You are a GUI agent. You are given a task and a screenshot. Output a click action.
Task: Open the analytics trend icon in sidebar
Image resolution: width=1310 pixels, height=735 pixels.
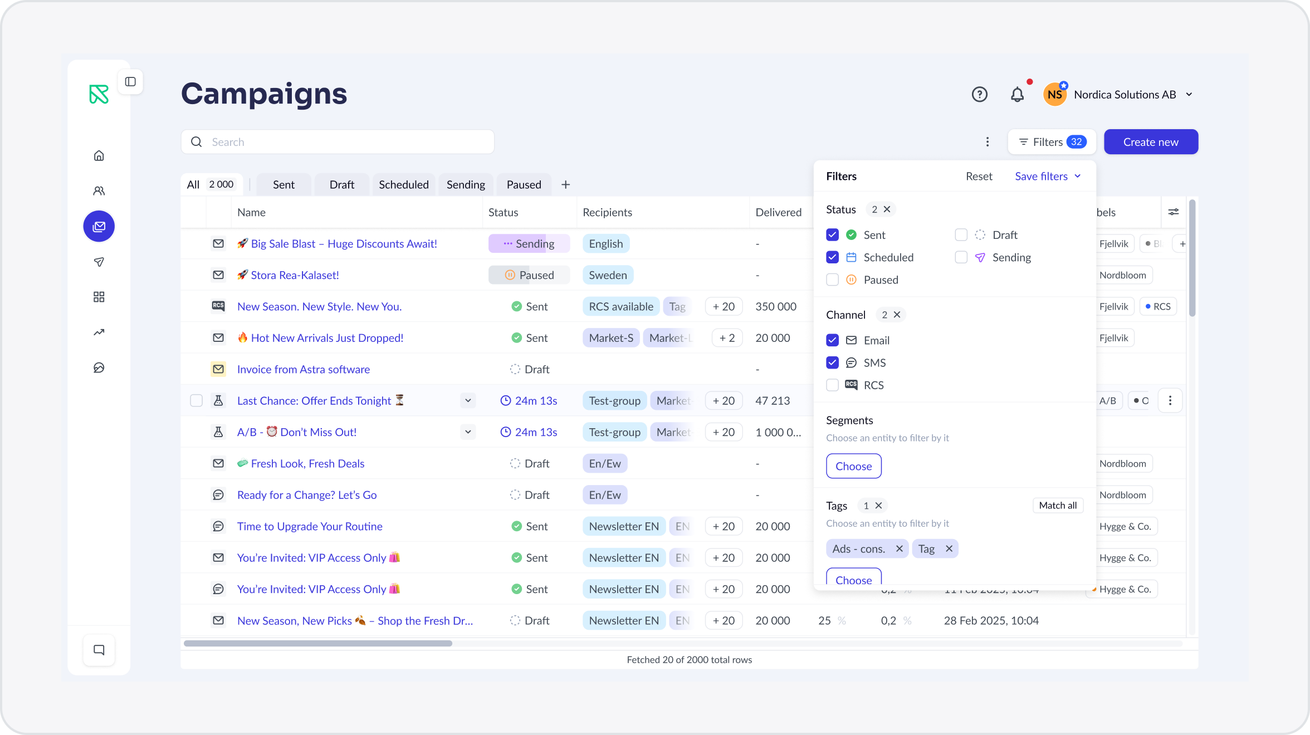(x=99, y=332)
